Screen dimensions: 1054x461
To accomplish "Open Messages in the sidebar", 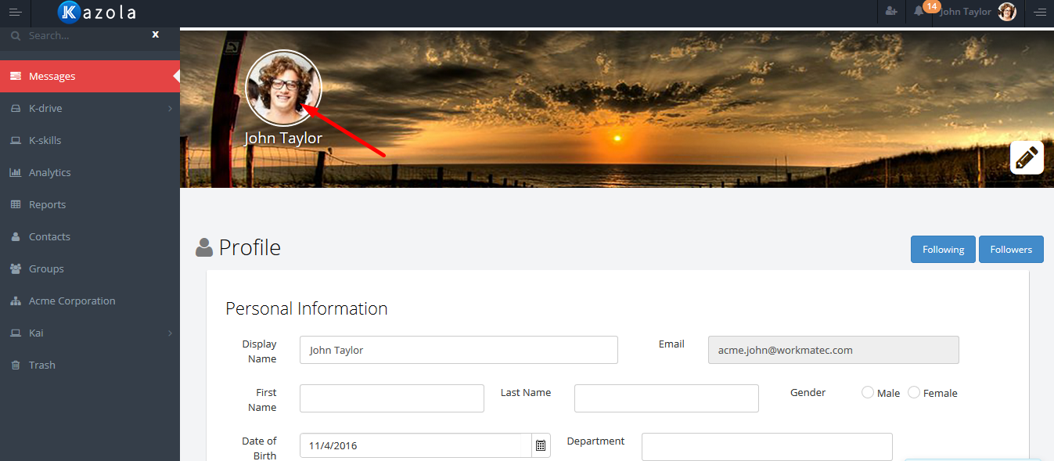I will (x=90, y=76).
